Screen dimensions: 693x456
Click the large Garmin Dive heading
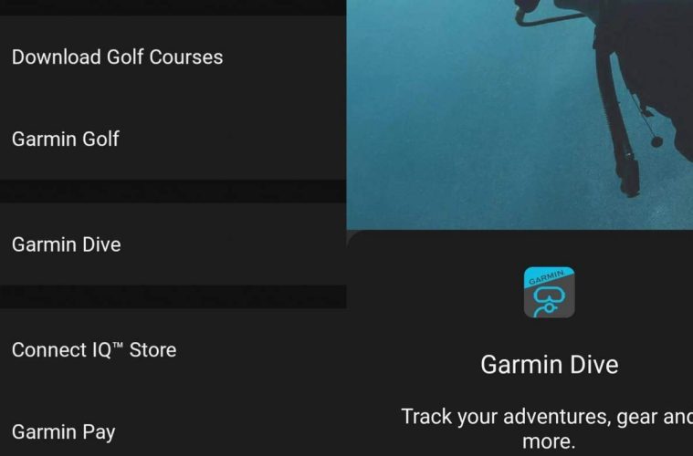click(550, 365)
